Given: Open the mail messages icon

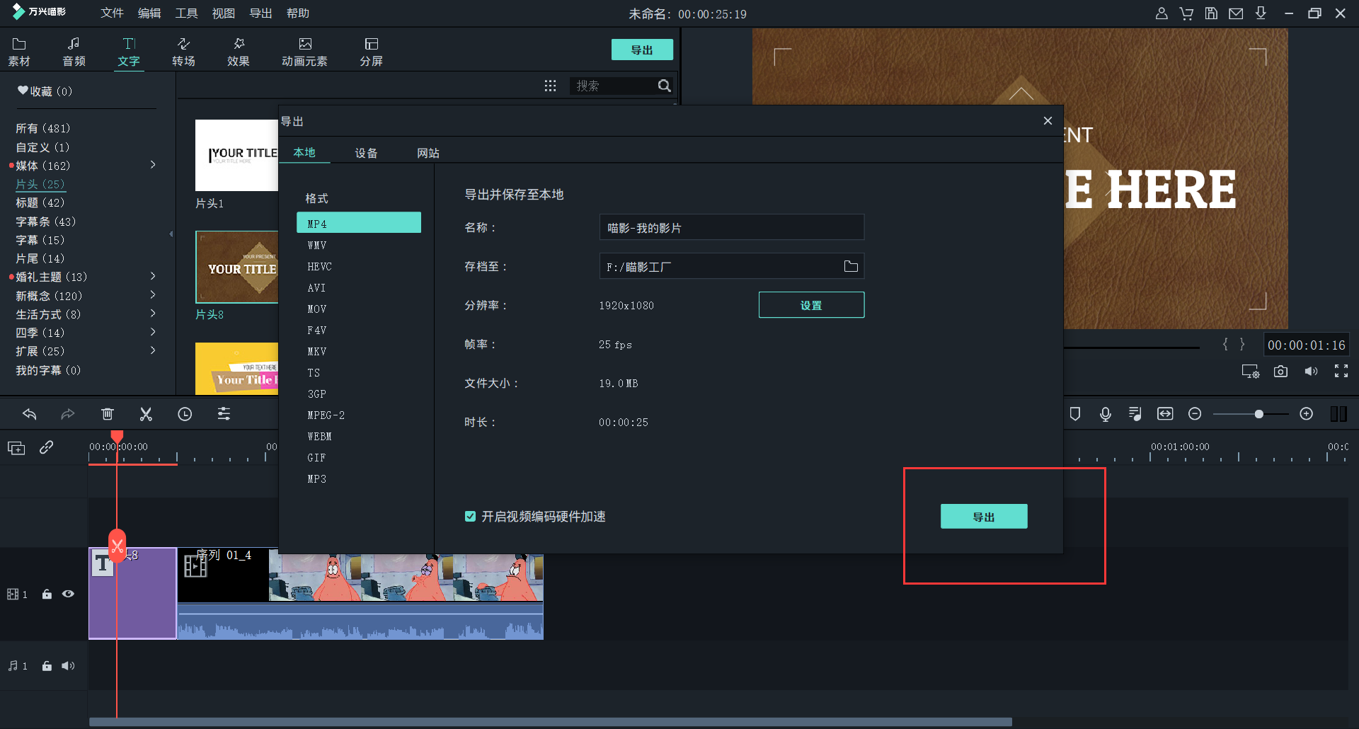Looking at the screenshot, I should pyautogui.click(x=1236, y=13).
